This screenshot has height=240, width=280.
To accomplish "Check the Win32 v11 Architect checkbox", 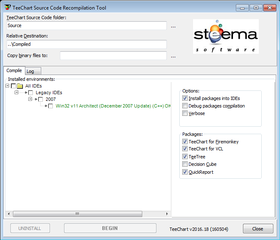I will pos(51,106).
